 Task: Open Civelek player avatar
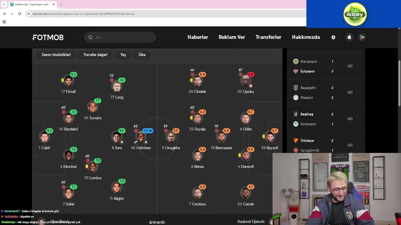pos(197,81)
